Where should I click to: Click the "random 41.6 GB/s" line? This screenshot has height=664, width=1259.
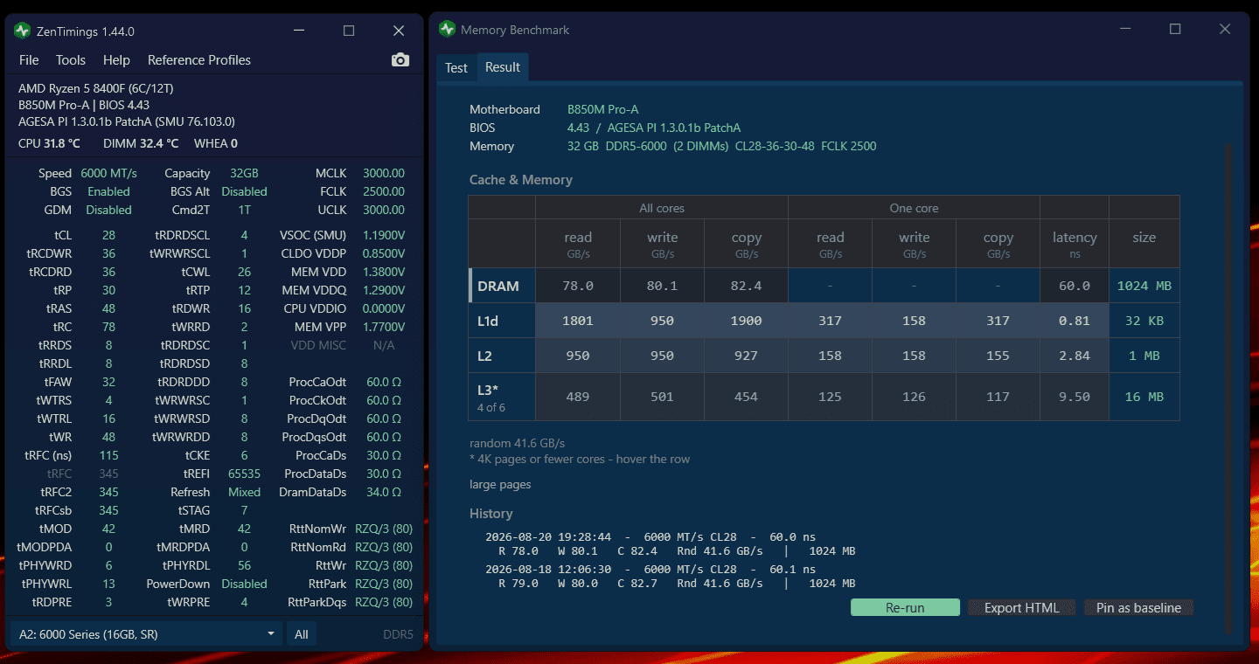(x=517, y=443)
